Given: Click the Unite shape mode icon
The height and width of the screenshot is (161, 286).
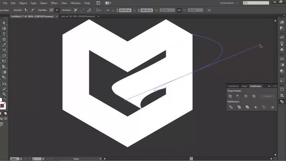Looking at the screenshot, I should click(230, 96).
